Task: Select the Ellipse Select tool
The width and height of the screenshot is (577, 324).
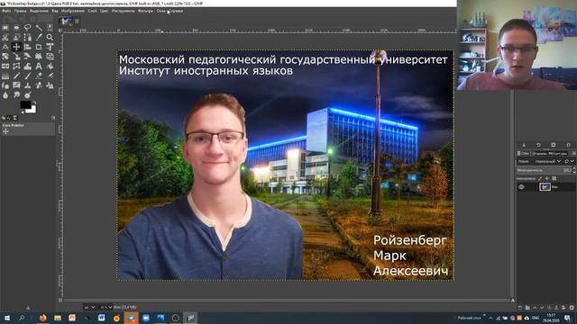Action: (x=16, y=28)
